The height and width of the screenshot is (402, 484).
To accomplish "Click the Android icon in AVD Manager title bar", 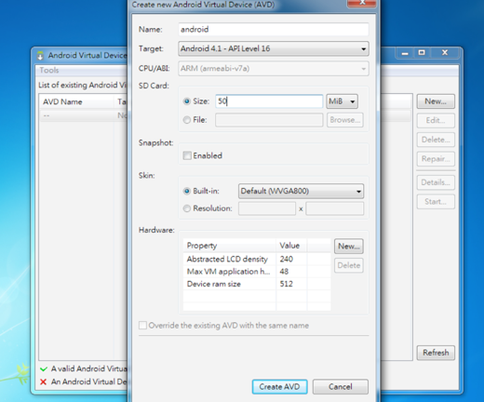I will click(40, 56).
